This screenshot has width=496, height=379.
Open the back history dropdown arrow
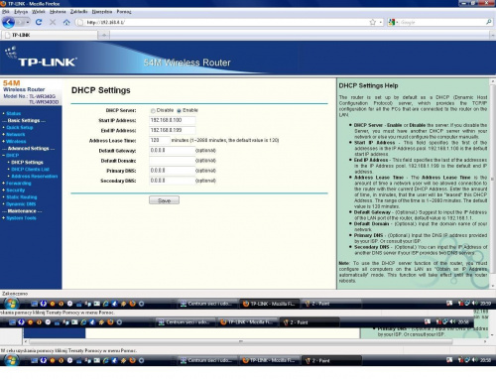coord(28,22)
